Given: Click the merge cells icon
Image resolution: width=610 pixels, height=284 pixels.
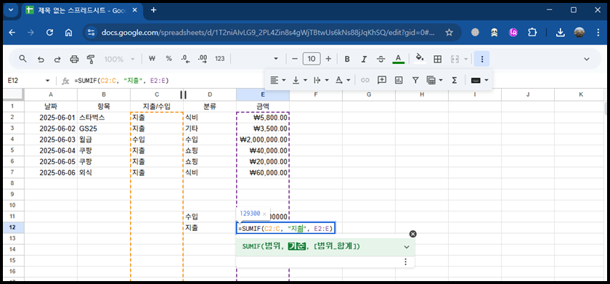Looking at the screenshot, I should click(x=455, y=59).
